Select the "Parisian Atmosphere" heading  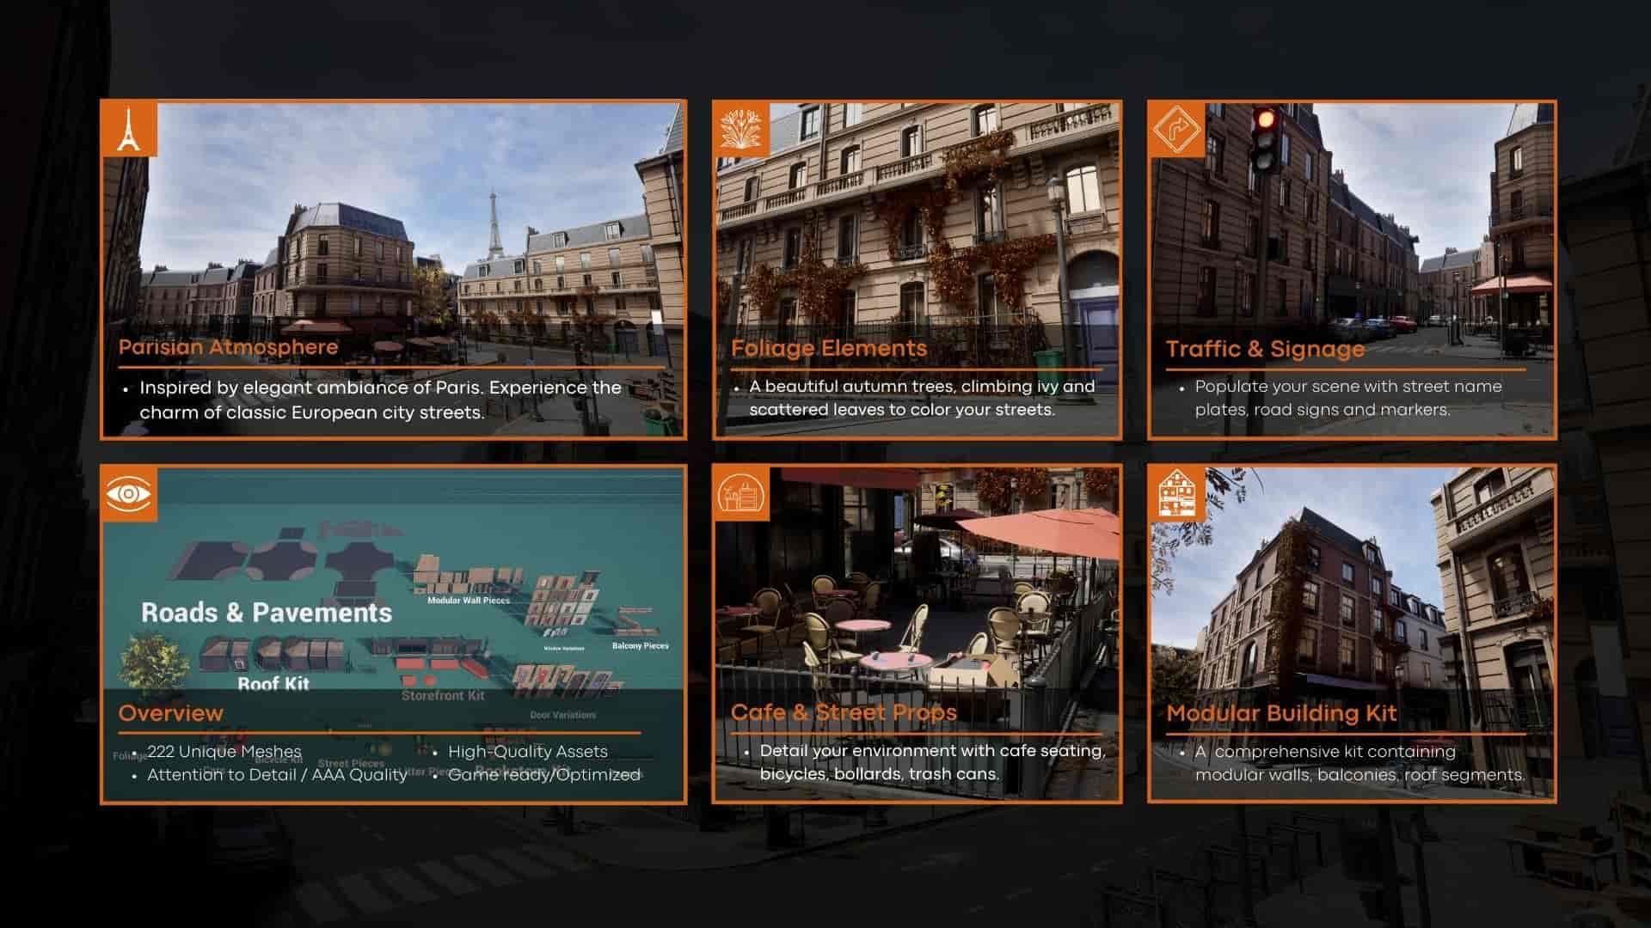pos(228,347)
